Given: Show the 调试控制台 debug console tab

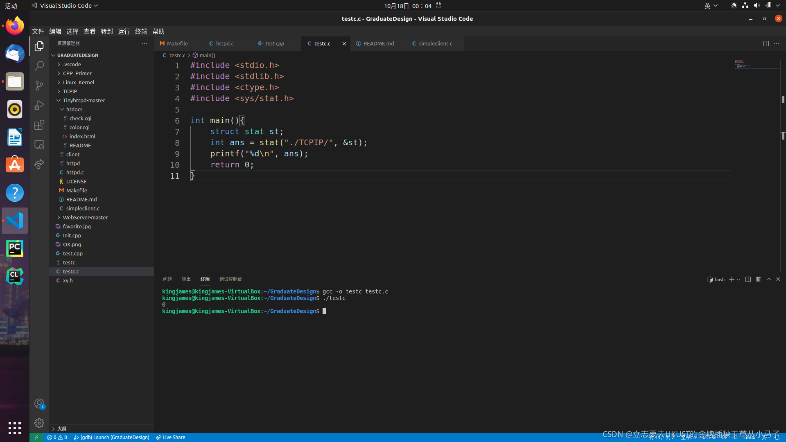Looking at the screenshot, I should pos(230,279).
